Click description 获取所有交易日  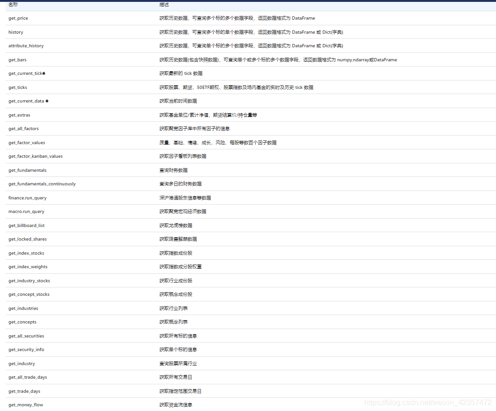[x=176, y=377]
